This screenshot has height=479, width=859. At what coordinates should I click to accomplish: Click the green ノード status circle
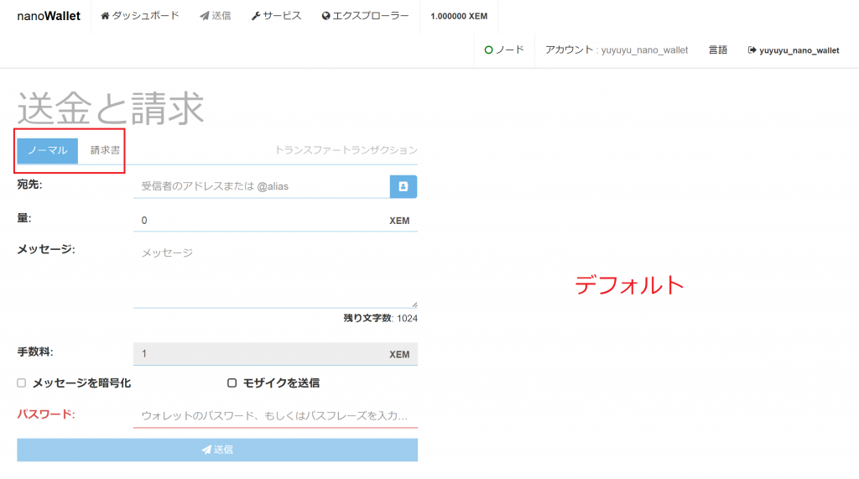click(489, 49)
